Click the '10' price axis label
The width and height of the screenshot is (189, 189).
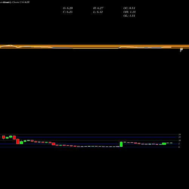(180, 140)
